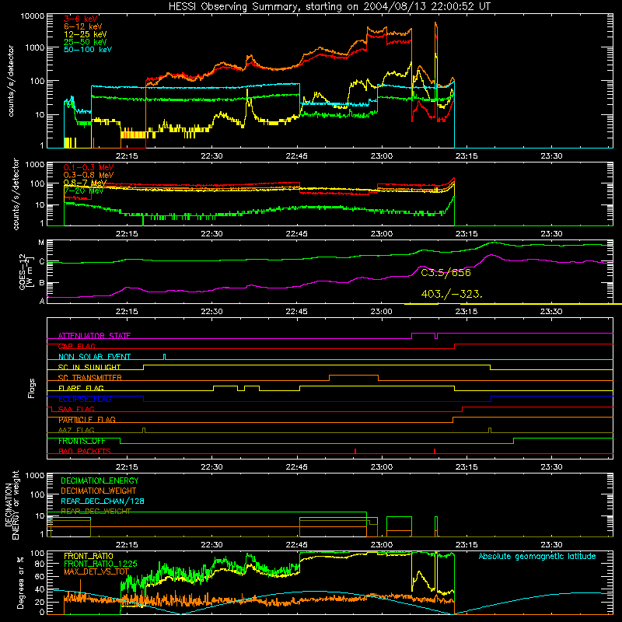The width and height of the screenshot is (622, 622).
Task: Select the Degrees or % axis title
Action: [x=20, y=582]
